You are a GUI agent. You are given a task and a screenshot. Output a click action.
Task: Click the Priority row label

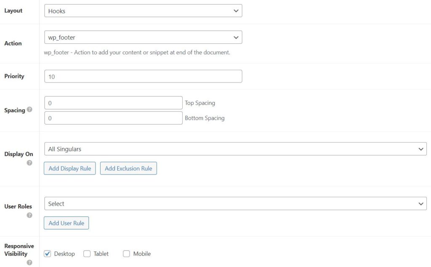click(14, 76)
